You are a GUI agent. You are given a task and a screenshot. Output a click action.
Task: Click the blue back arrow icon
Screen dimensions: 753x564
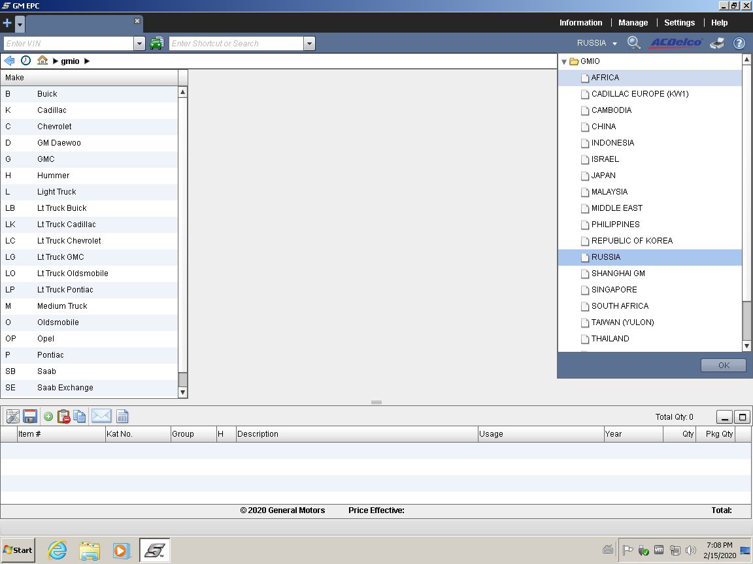tap(9, 61)
